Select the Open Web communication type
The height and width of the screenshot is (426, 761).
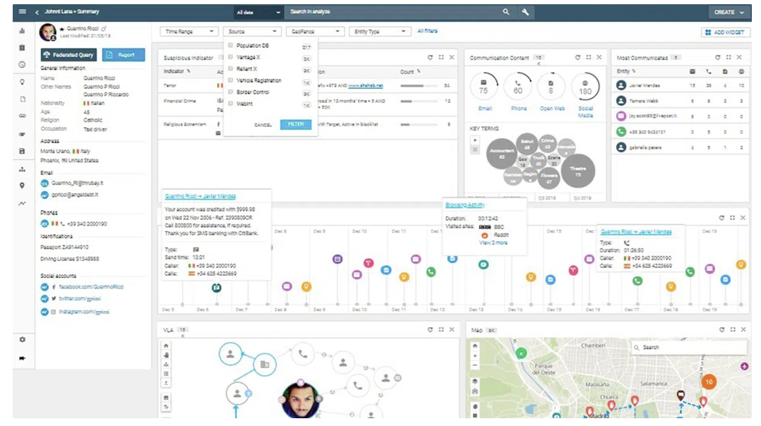tap(551, 87)
